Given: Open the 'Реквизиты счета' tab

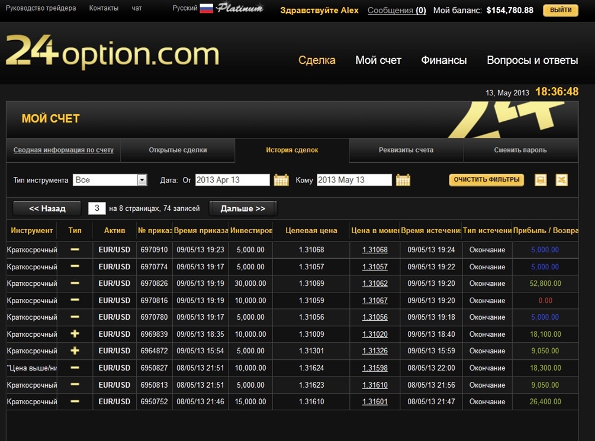Looking at the screenshot, I should (x=406, y=150).
